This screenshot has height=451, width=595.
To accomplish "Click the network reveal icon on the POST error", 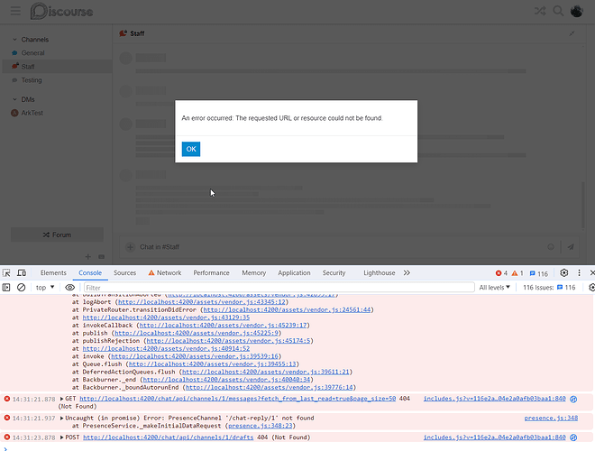I will point(573,437).
